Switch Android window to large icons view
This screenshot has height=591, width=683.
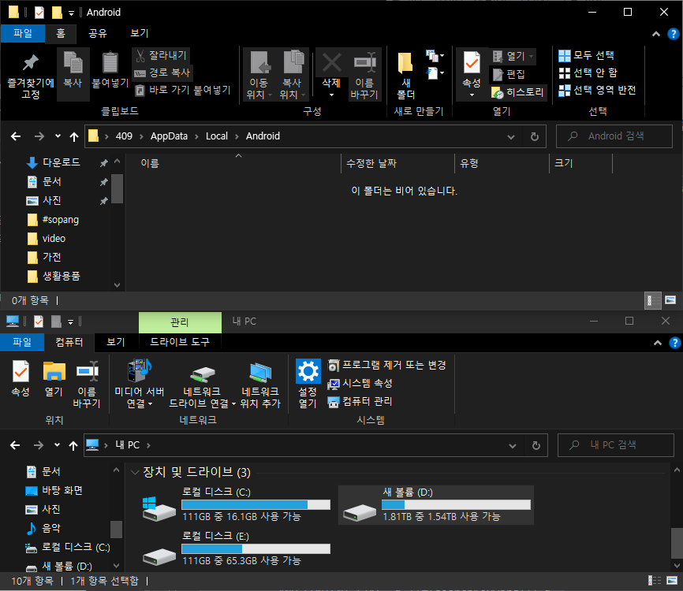[x=670, y=300]
